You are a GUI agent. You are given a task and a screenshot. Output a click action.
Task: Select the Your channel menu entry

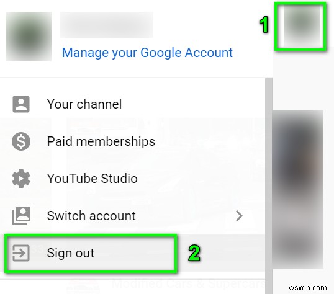[132, 104]
